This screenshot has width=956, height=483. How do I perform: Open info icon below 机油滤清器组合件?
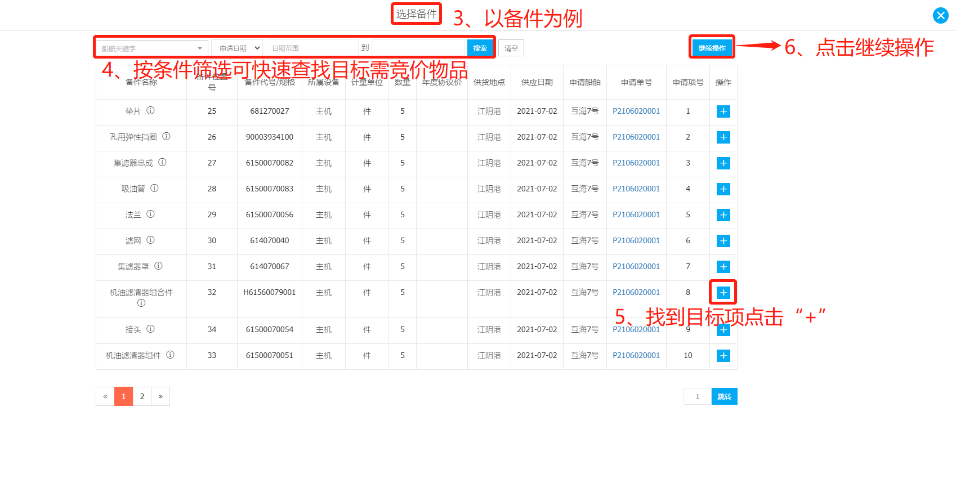[141, 303]
